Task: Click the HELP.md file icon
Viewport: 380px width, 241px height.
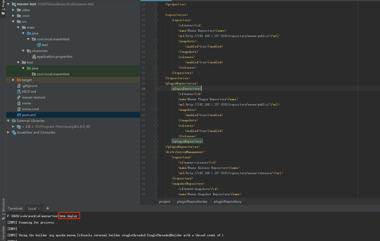Action: pos(19,91)
